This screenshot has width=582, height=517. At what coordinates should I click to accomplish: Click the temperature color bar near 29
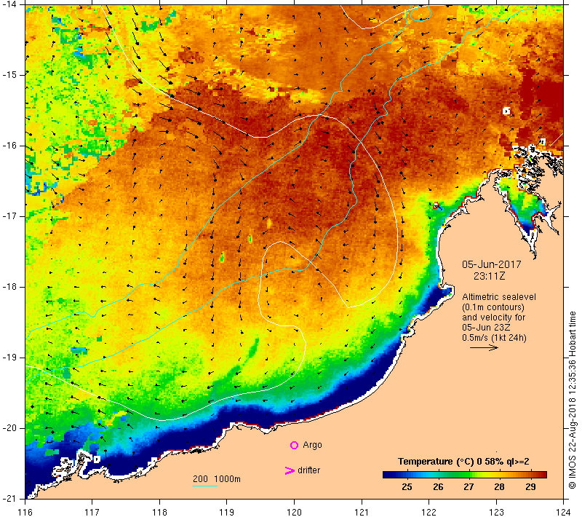pyautogui.click(x=531, y=474)
